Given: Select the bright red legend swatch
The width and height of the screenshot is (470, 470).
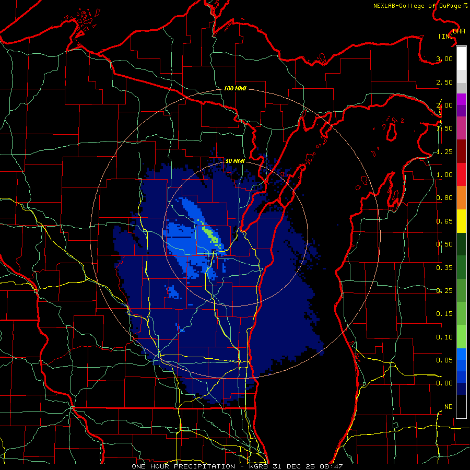Looking at the screenshot, I should (x=461, y=174).
